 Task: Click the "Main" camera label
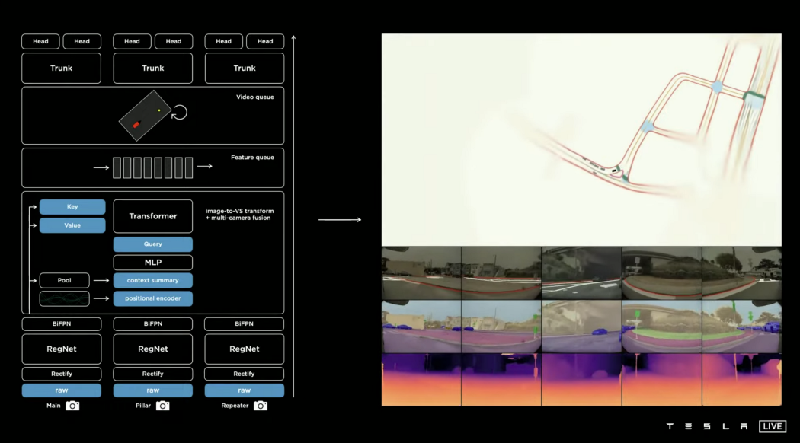(53, 406)
